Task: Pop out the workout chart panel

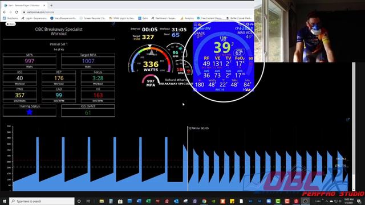Action: tap(348, 120)
